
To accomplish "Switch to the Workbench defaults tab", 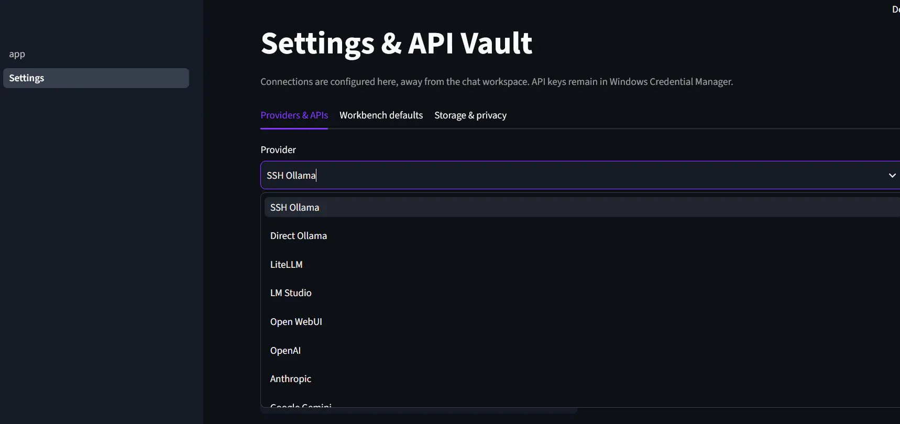I will coord(381,115).
